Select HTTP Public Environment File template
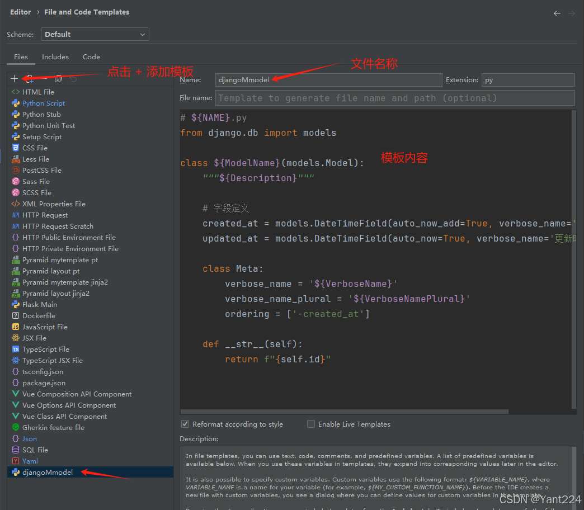Screen dimensions: 584x510 [90, 238]
